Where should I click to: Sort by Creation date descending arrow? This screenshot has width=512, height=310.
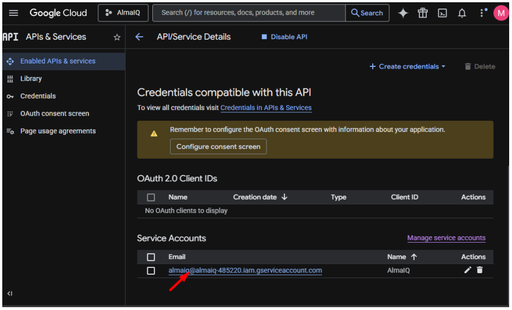[x=284, y=197]
